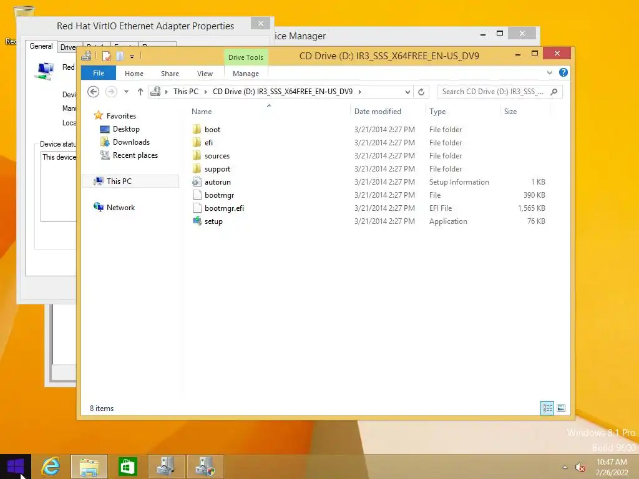Select the efi folder icon
Viewport: 639px width, 479px height.
point(197,143)
